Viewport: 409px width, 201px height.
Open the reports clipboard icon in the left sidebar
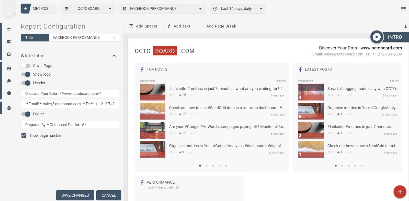click(x=9, y=54)
